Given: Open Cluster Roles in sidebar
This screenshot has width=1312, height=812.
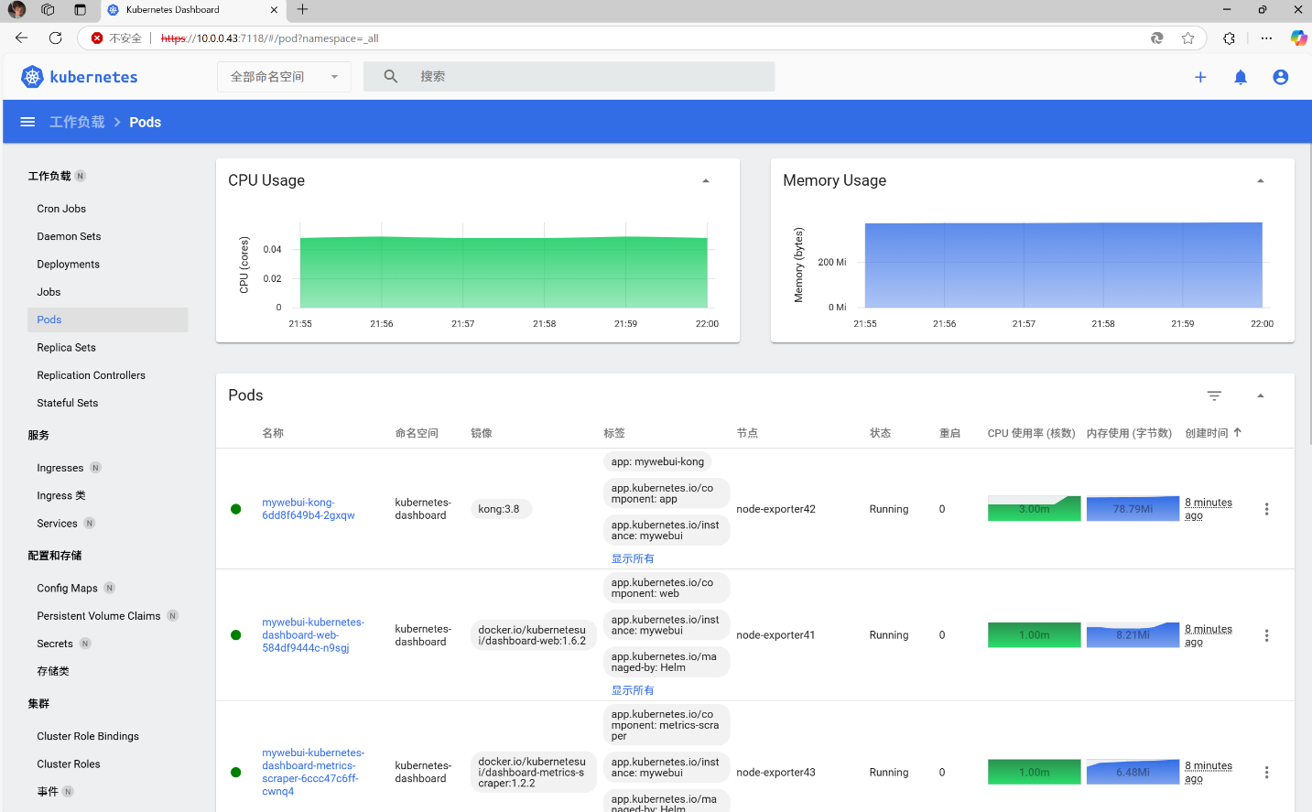Looking at the screenshot, I should click(x=69, y=764).
